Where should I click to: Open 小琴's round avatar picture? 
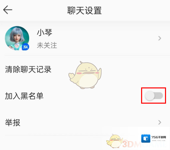click(x=17, y=38)
